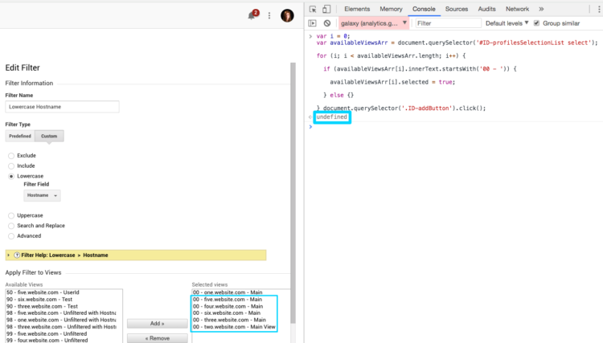Select '00 - six.website.com - Main' in Selected views

tap(240, 313)
